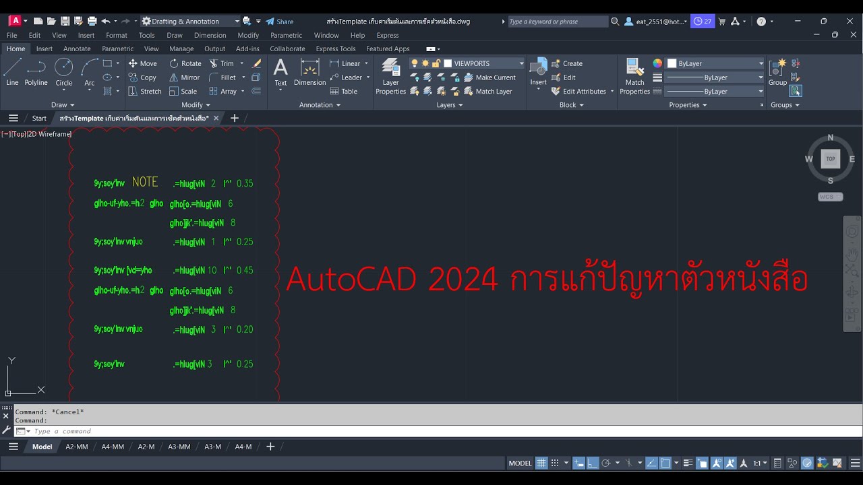Toggle dynamic input in status bar
Image resolution: width=863 pixels, height=485 pixels.
coord(579,463)
